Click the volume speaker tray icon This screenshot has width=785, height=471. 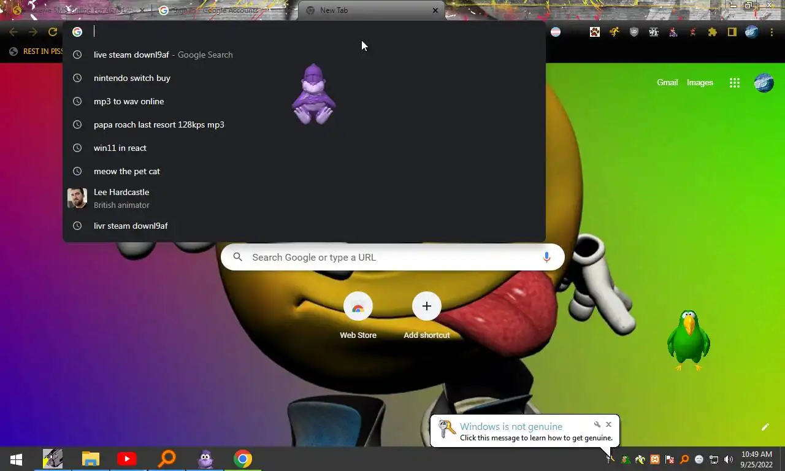pyautogui.click(x=729, y=459)
